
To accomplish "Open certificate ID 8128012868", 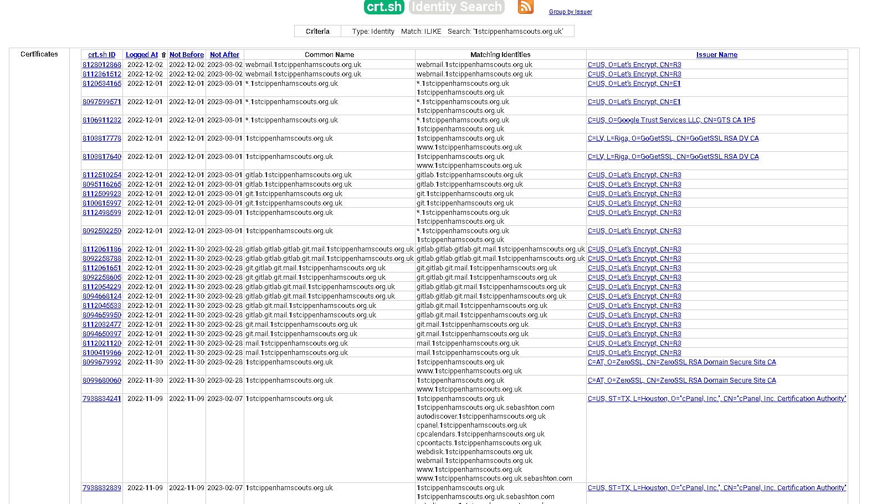I will point(102,65).
